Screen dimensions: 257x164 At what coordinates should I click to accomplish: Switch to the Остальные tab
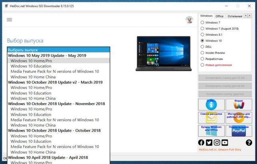(x=235, y=16)
